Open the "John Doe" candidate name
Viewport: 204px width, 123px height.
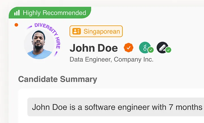93,48
